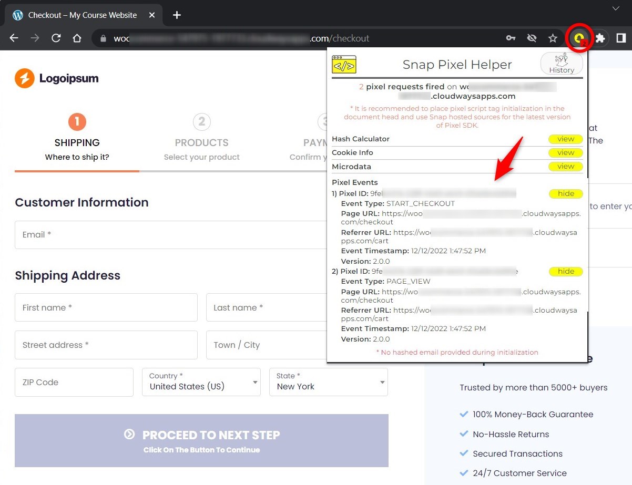Click the Shipping Address heading
The height and width of the screenshot is (485, 632).
[x=67, y=275]
